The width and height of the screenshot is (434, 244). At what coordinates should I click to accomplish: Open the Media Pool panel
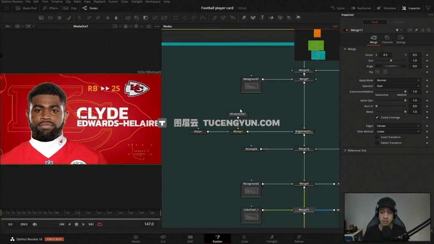[26, 8]
